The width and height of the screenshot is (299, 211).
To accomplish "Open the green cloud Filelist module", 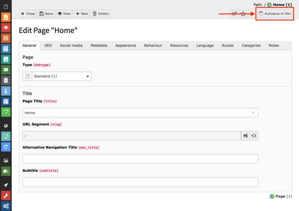I will pos(5,171).
